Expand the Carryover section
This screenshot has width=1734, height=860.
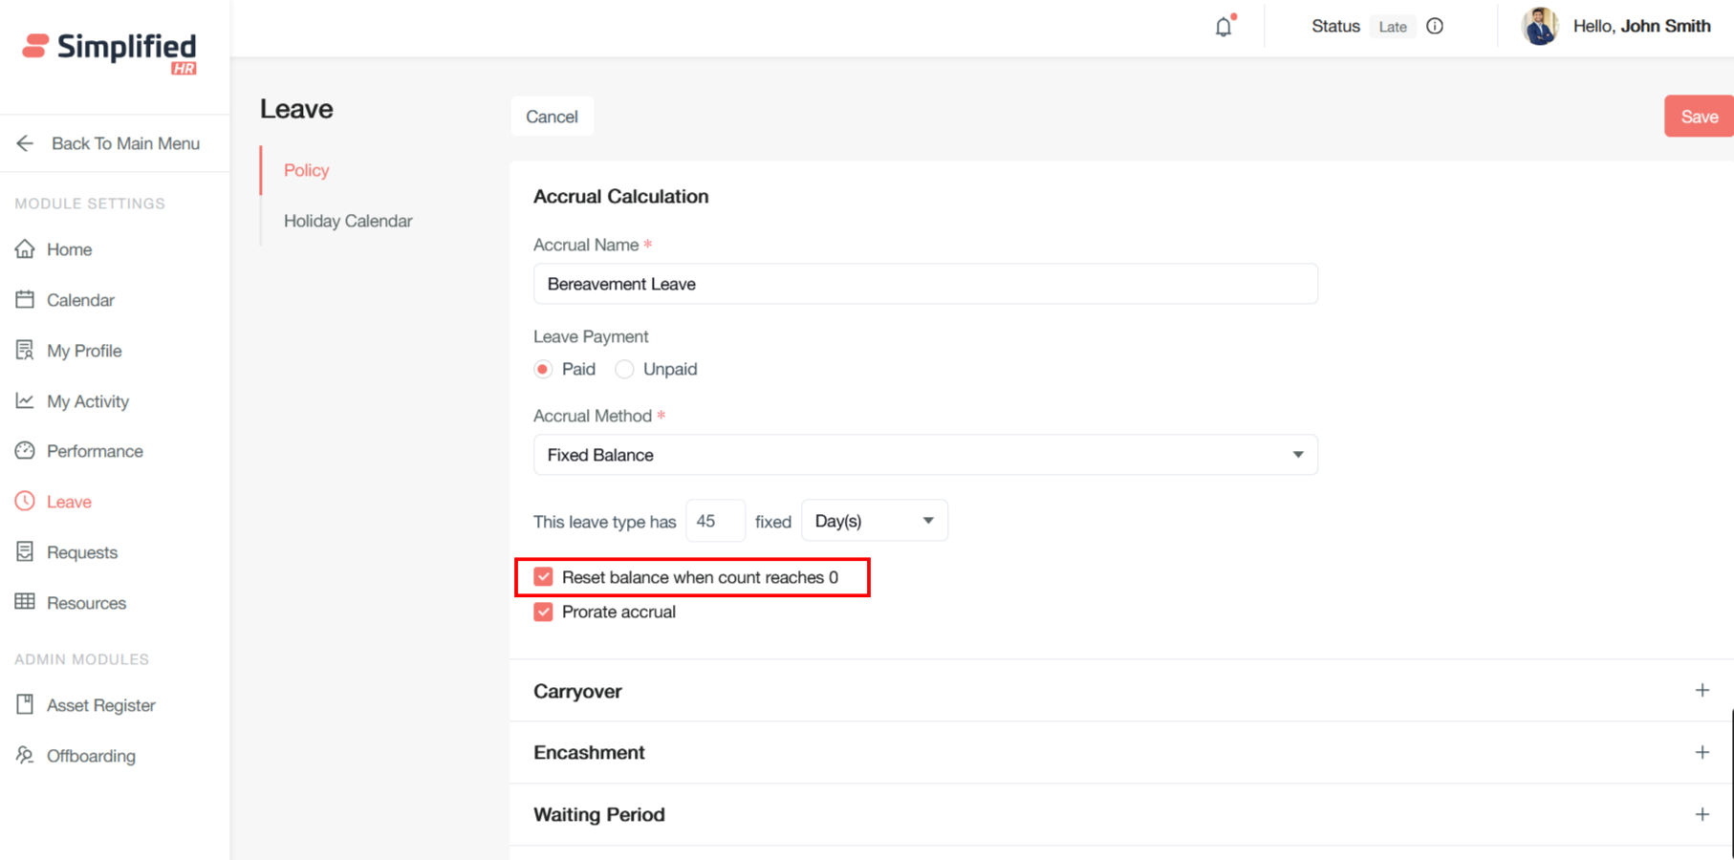coord(1701,691)
